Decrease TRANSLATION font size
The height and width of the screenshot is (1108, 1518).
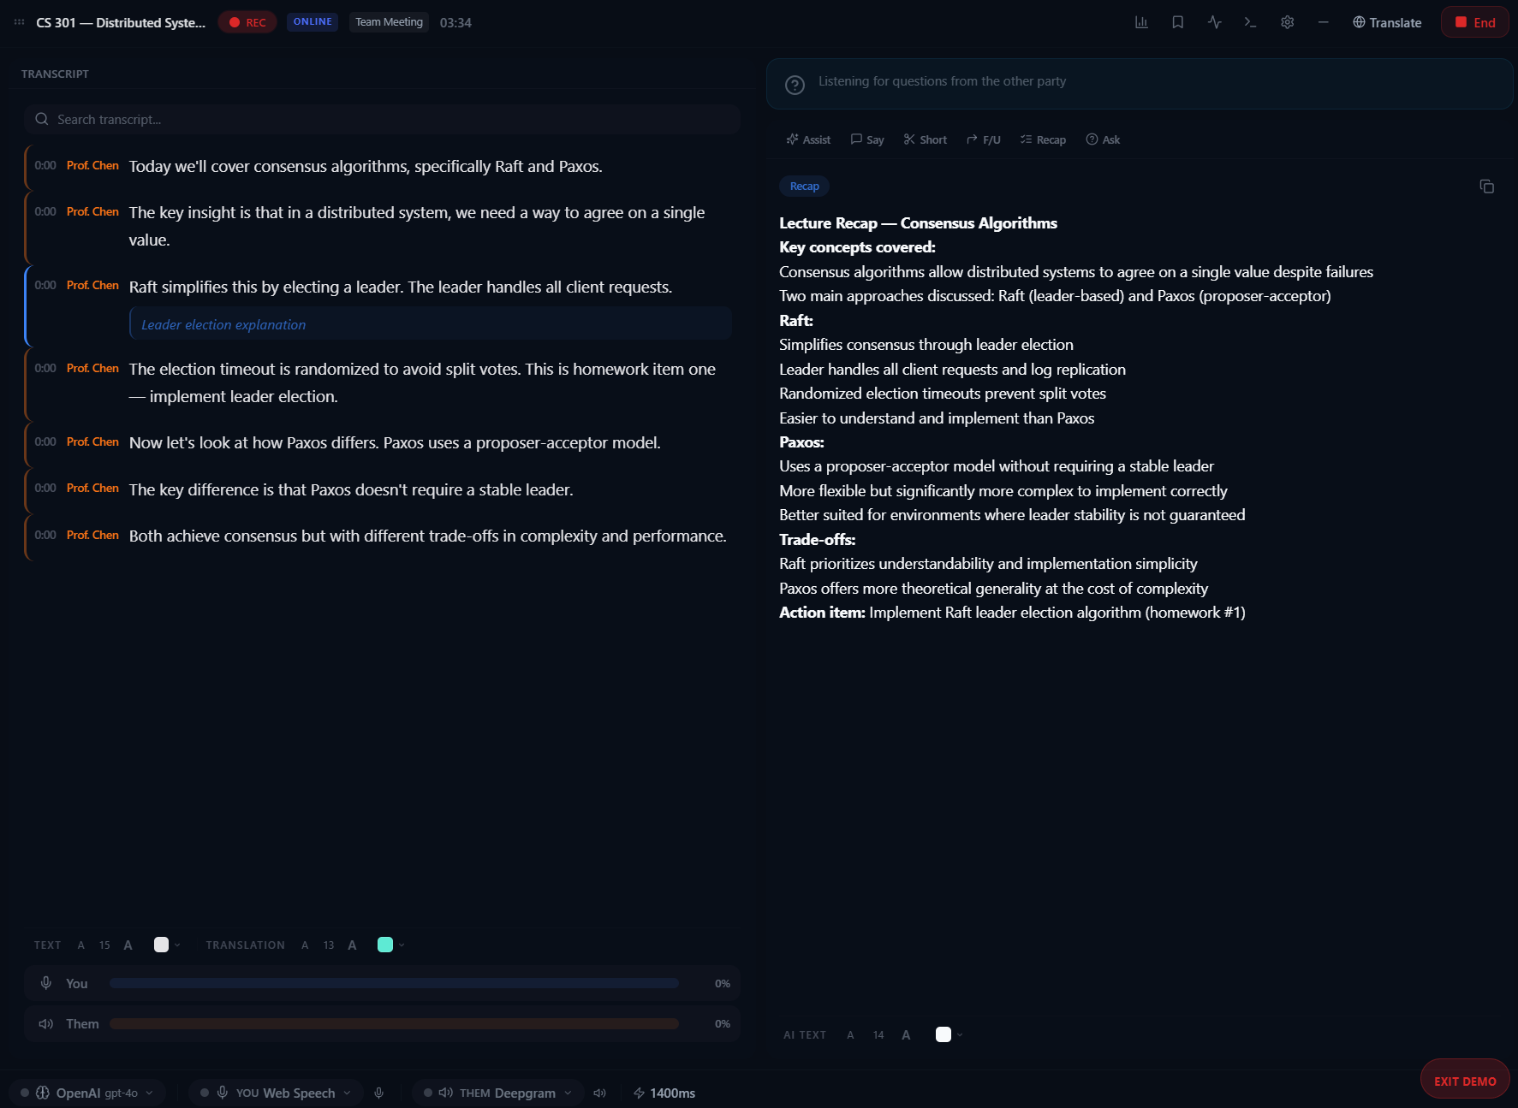305,945
